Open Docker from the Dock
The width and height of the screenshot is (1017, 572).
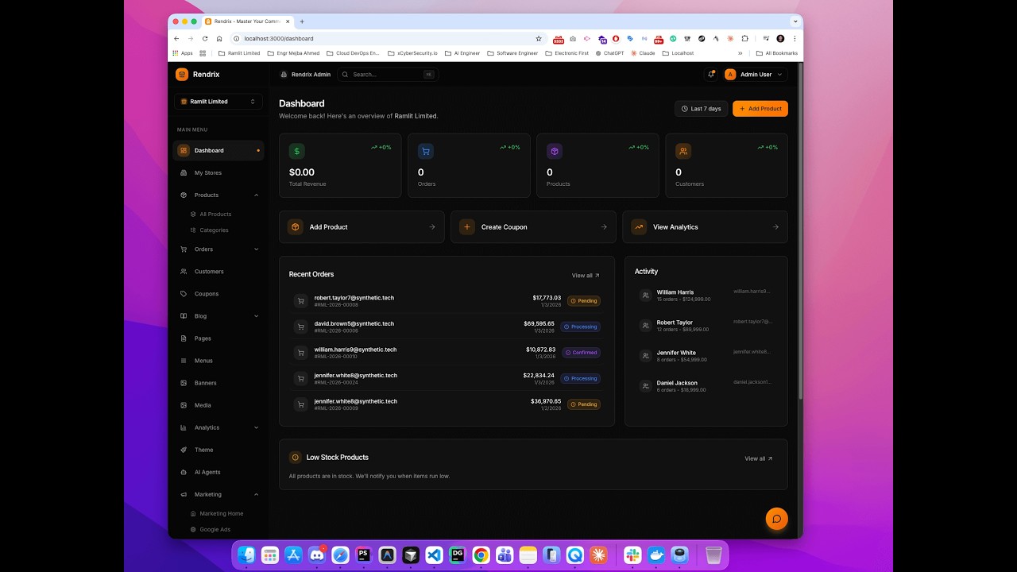point(656,555)
